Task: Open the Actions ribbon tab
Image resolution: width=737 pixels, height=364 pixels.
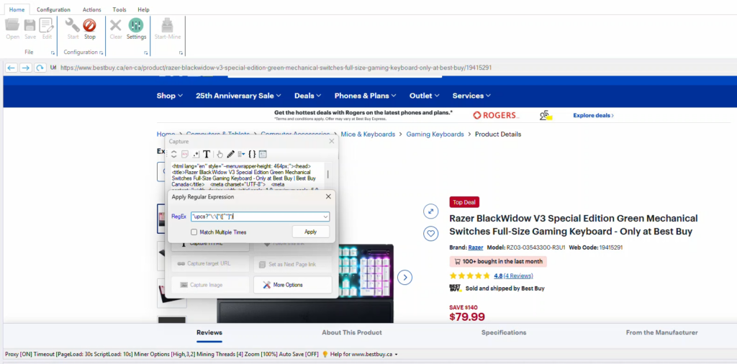Action: [91, 9]
